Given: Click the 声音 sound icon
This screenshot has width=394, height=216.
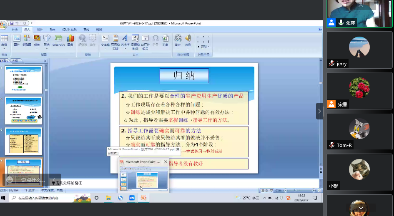Looking at the screenshot, I should pos(188,40).
